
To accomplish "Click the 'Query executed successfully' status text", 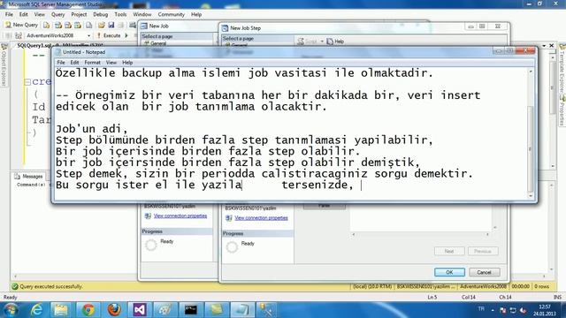I will pyautogui.click(x=51, y=286).
